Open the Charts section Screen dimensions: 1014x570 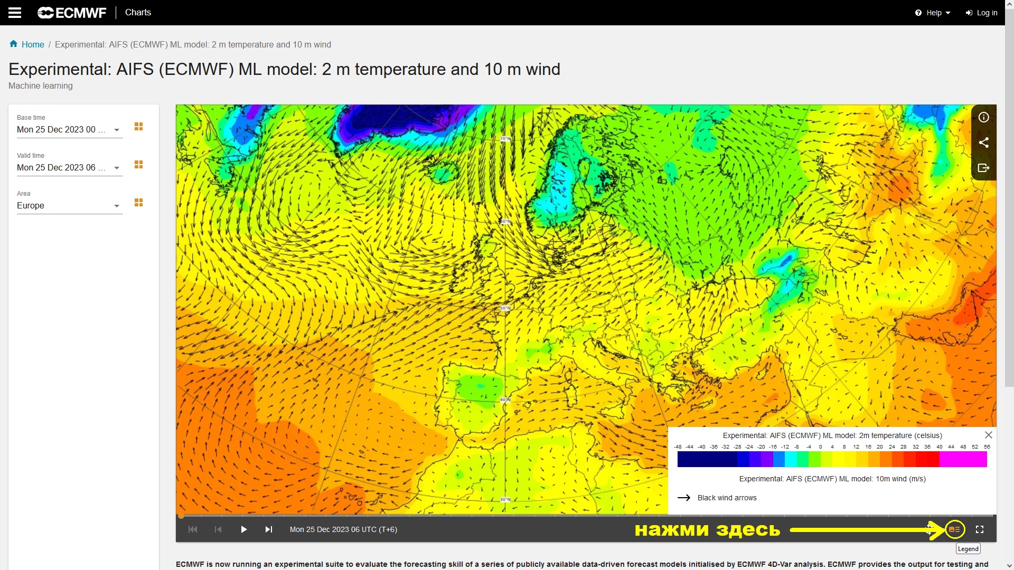[x=138, y=12]
